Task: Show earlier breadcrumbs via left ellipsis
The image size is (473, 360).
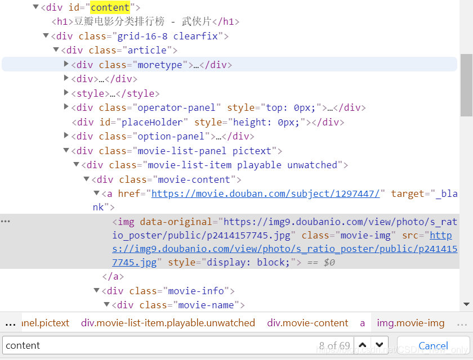Action: (x=11, y=323)
